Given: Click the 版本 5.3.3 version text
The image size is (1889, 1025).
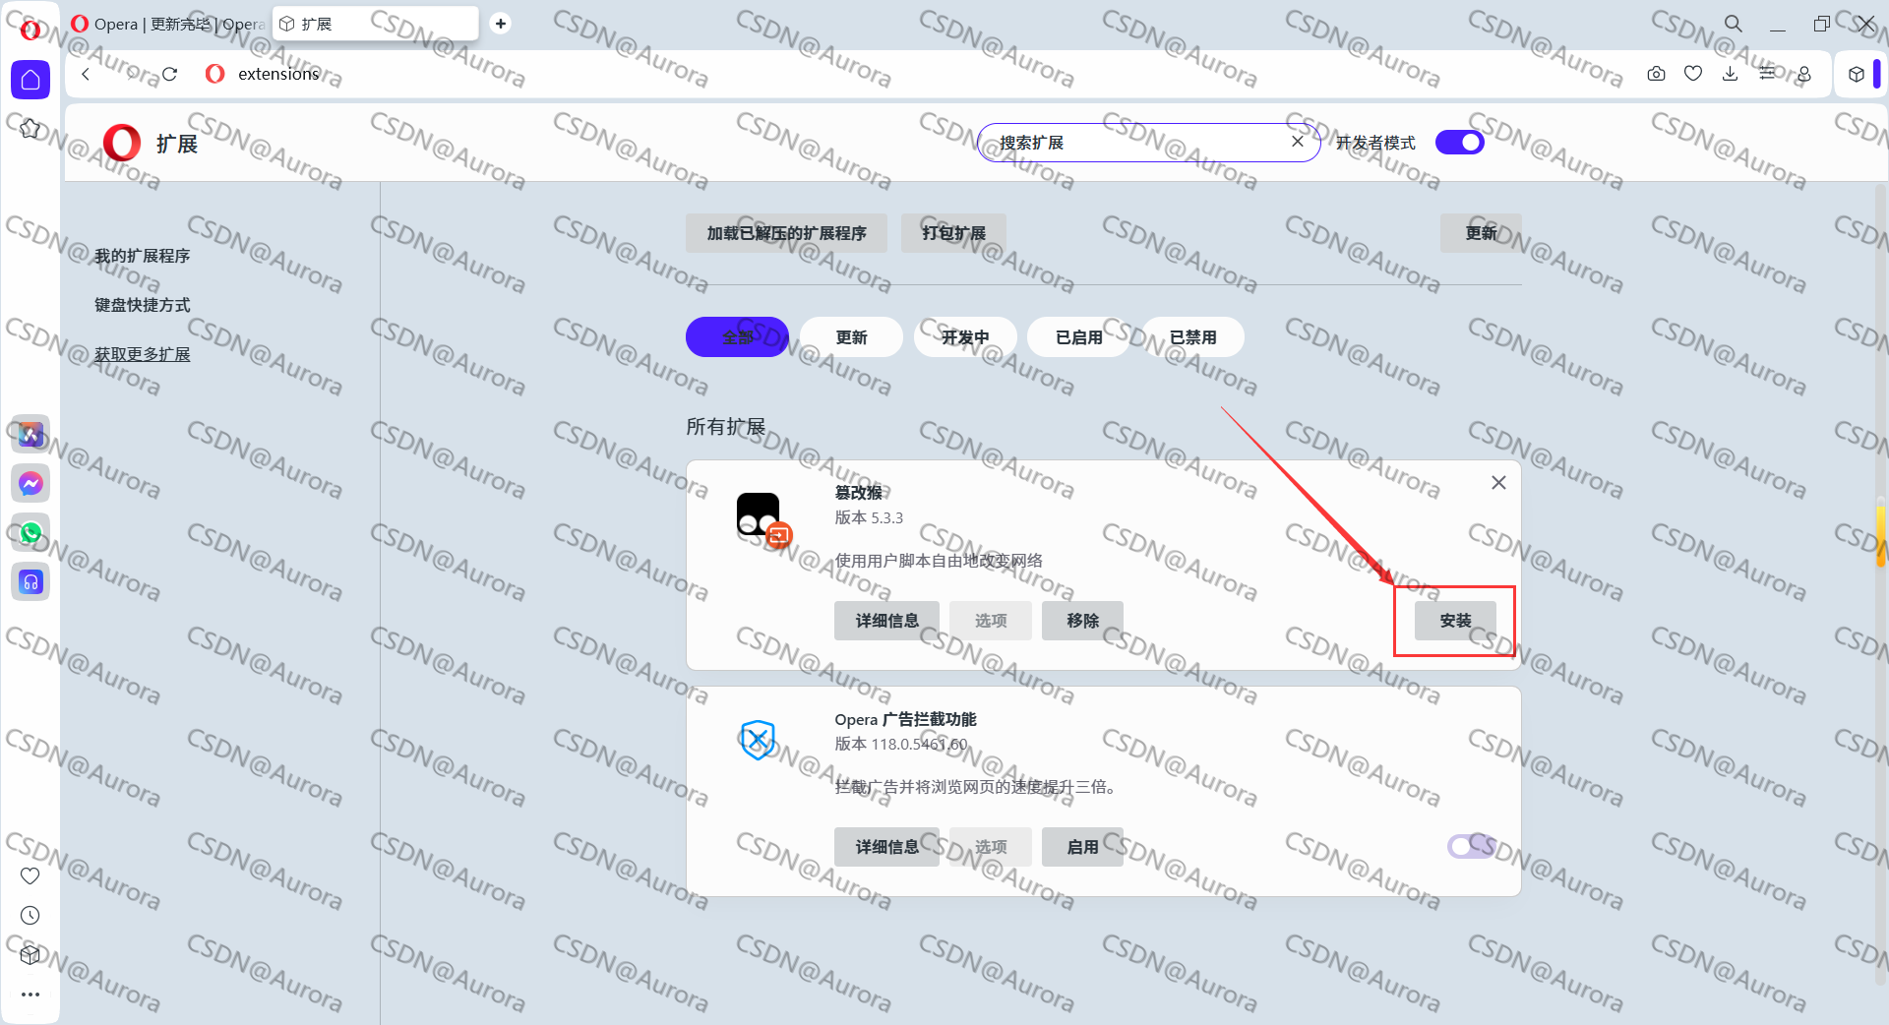Looking at the screenshot, I should [869, 517].
